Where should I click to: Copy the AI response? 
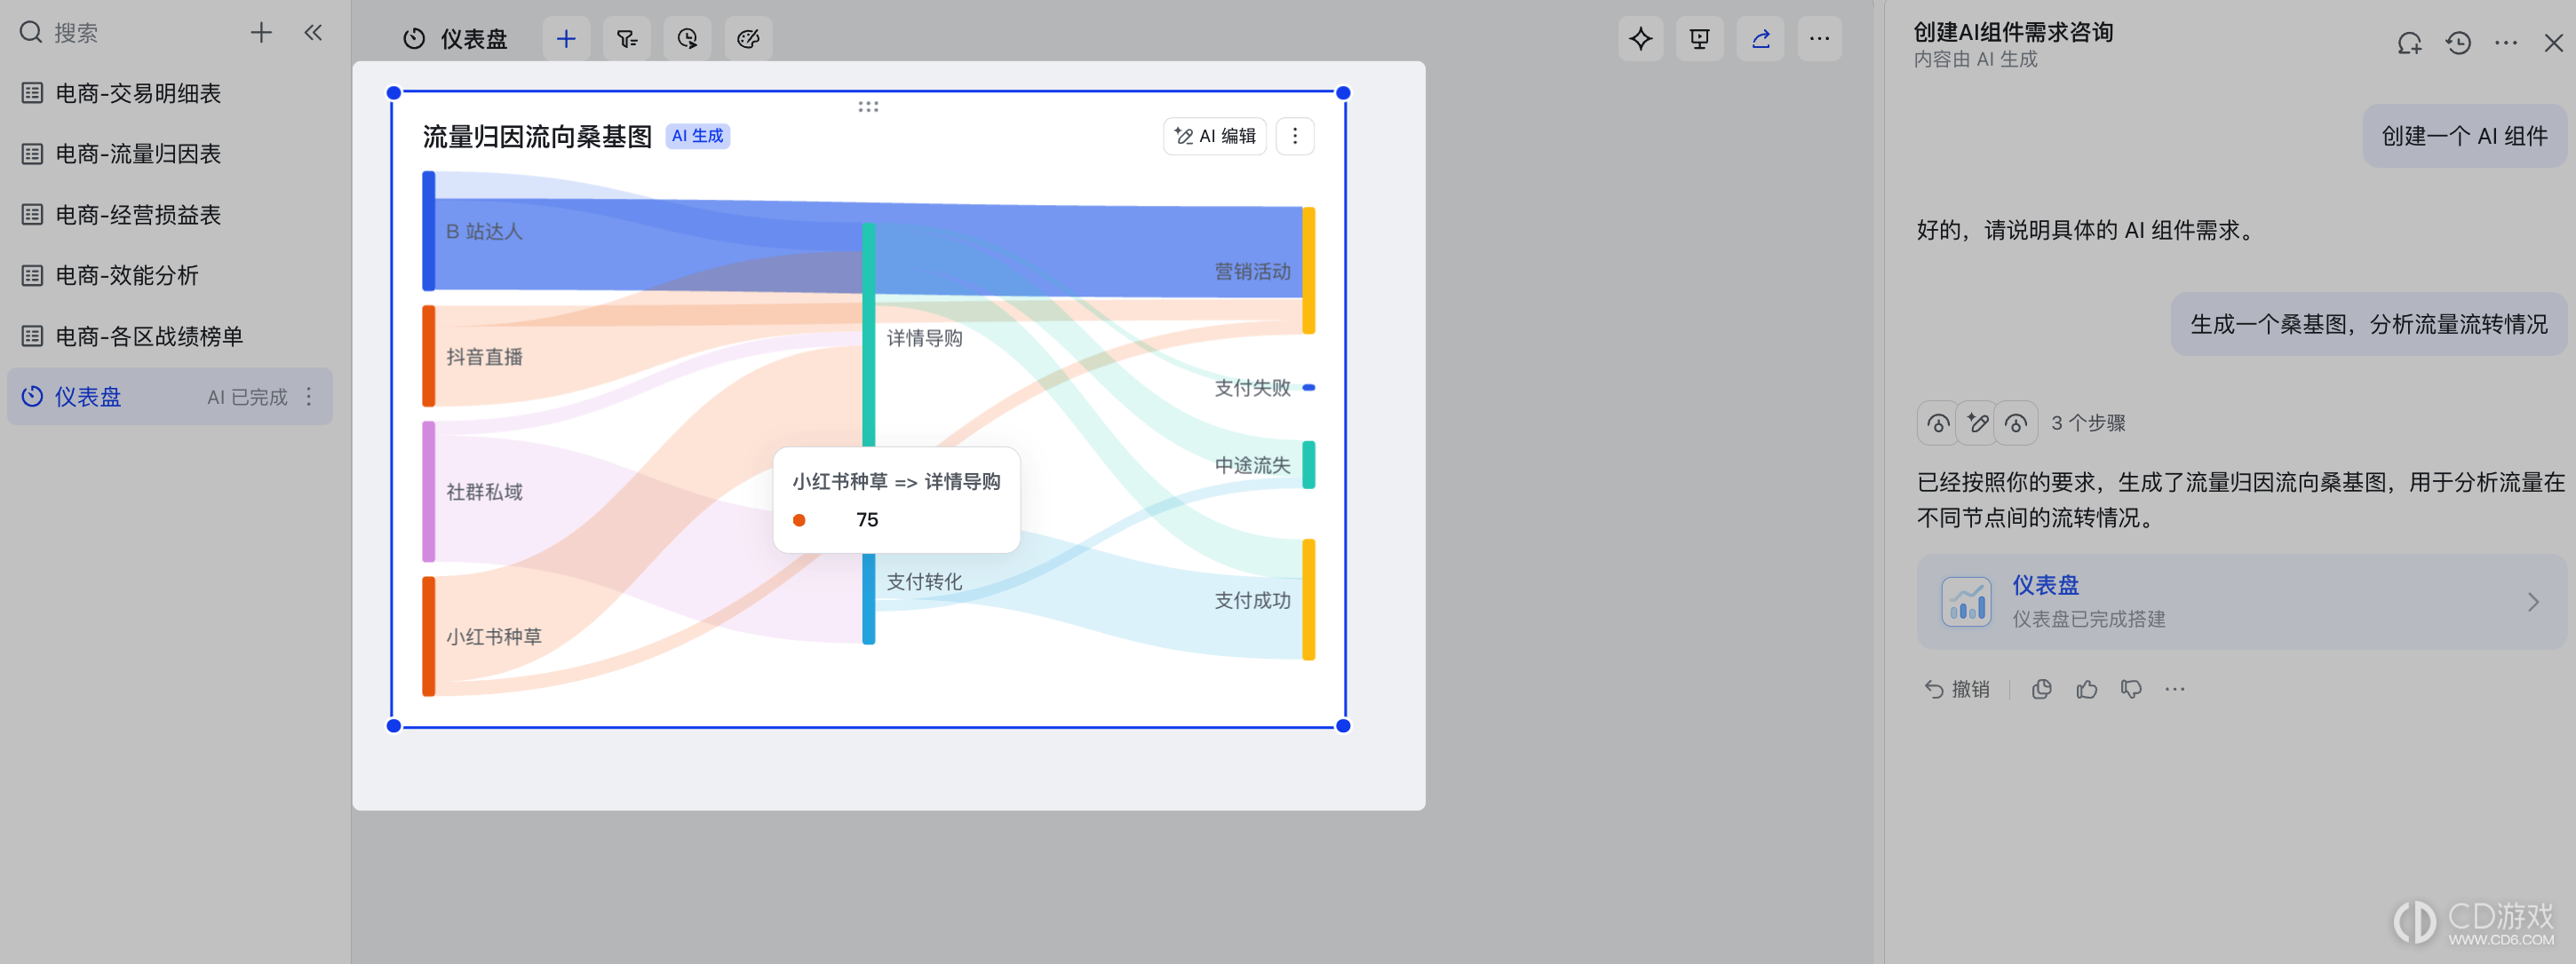(2042, 690)
